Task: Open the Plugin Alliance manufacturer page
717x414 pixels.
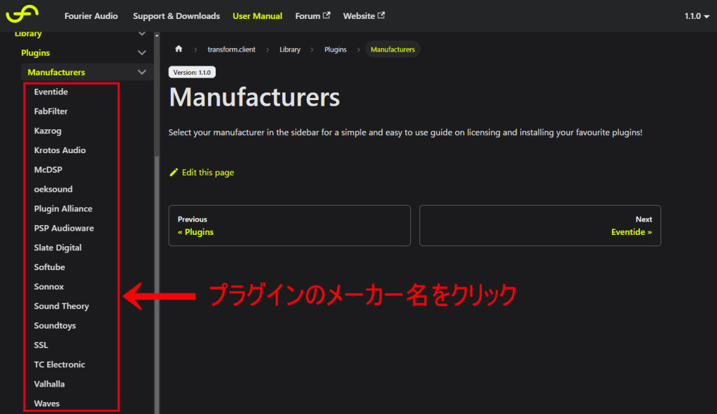Action: 63,209
